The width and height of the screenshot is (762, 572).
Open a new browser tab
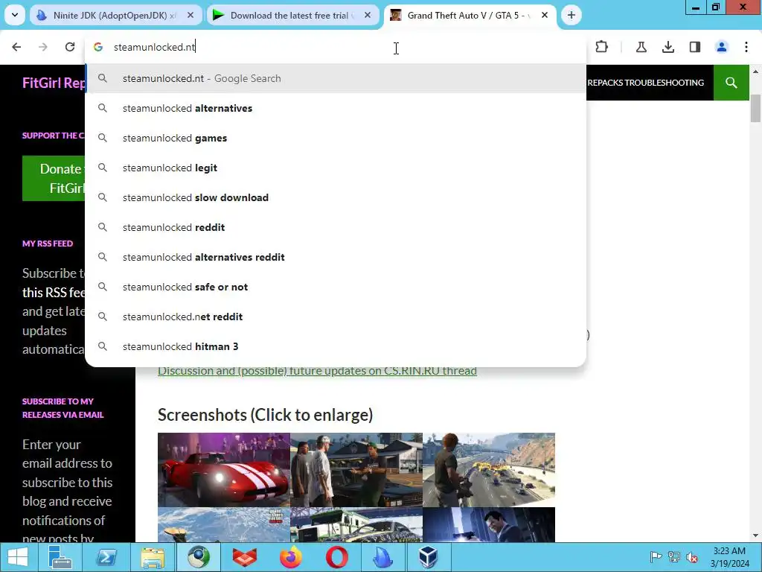click(x=571, y=16)
